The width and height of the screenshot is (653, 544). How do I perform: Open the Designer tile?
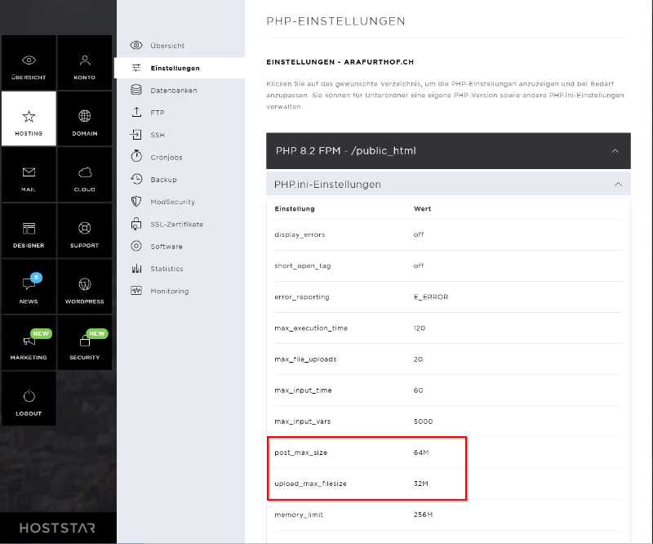(29, 231)
